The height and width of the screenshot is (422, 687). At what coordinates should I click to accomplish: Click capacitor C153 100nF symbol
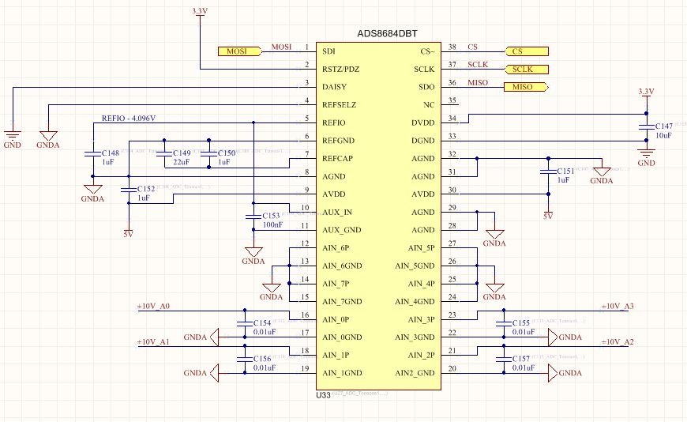[x=253, y=217]
